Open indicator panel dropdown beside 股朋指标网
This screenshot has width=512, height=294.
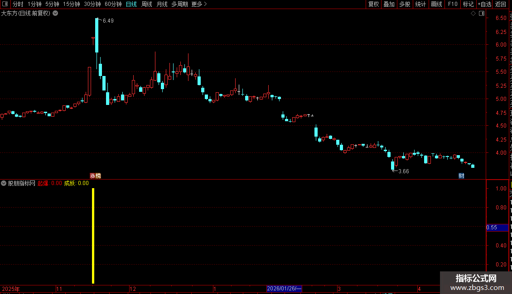pyautogui.click(x=4, y=183)
